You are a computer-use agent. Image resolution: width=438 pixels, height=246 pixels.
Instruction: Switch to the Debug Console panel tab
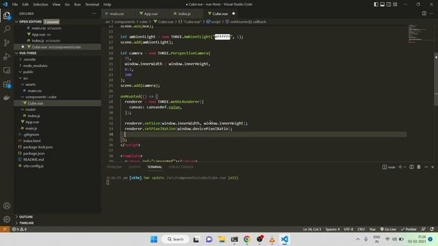coord(181,167)
